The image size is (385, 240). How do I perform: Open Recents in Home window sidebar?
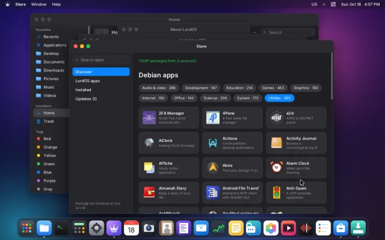(51, 37)
